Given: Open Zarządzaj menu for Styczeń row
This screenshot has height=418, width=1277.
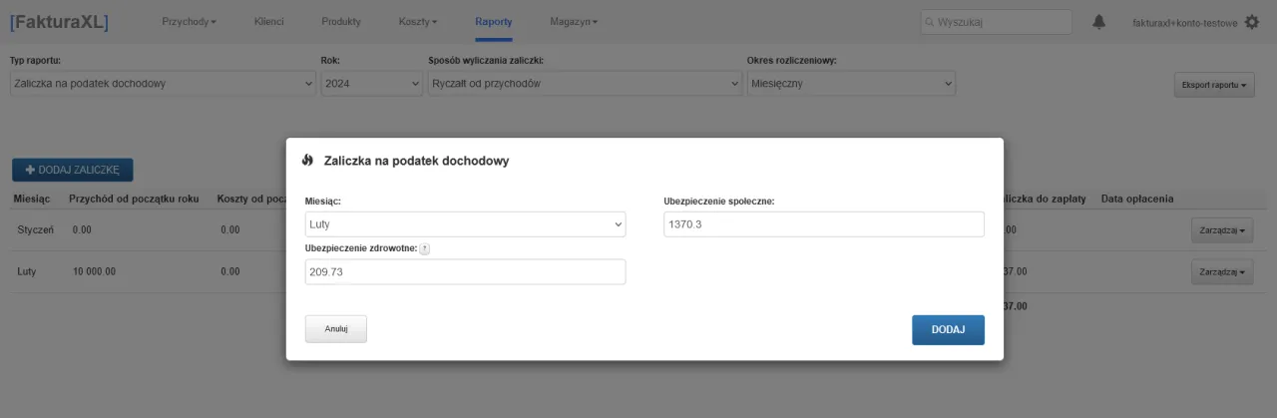Looking at the screenshot, I should [1222, 230].
